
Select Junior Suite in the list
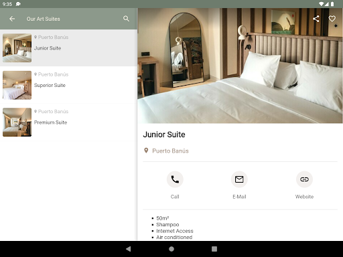click(68, 48)
